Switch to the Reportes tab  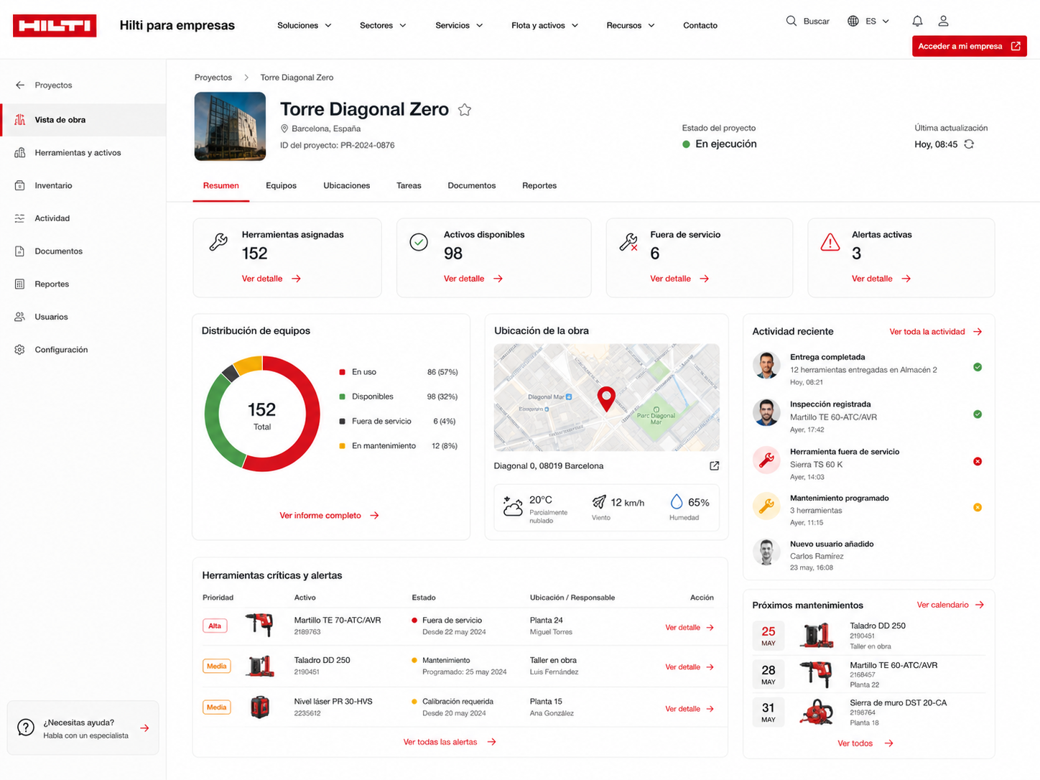[x=539, y=185]
